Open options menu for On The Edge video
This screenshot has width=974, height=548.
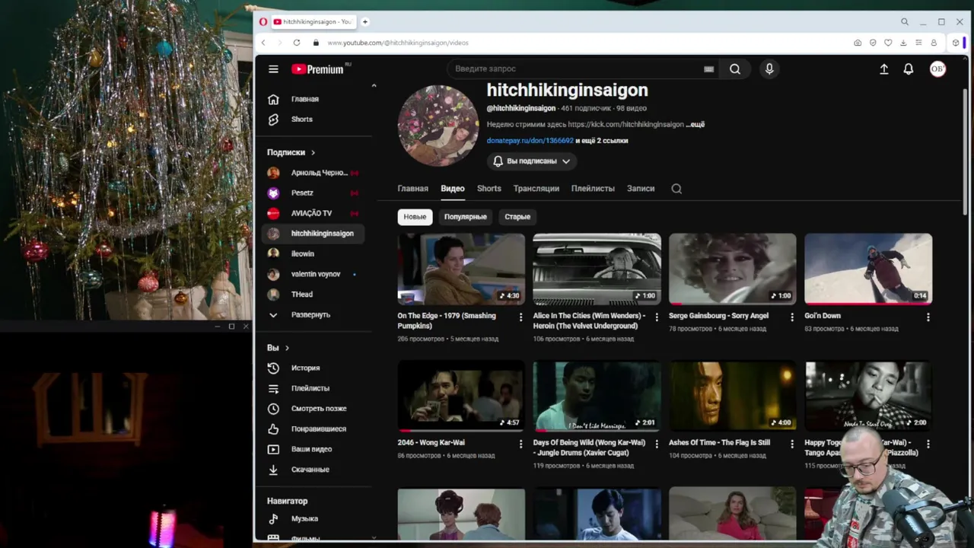(521, 317)
